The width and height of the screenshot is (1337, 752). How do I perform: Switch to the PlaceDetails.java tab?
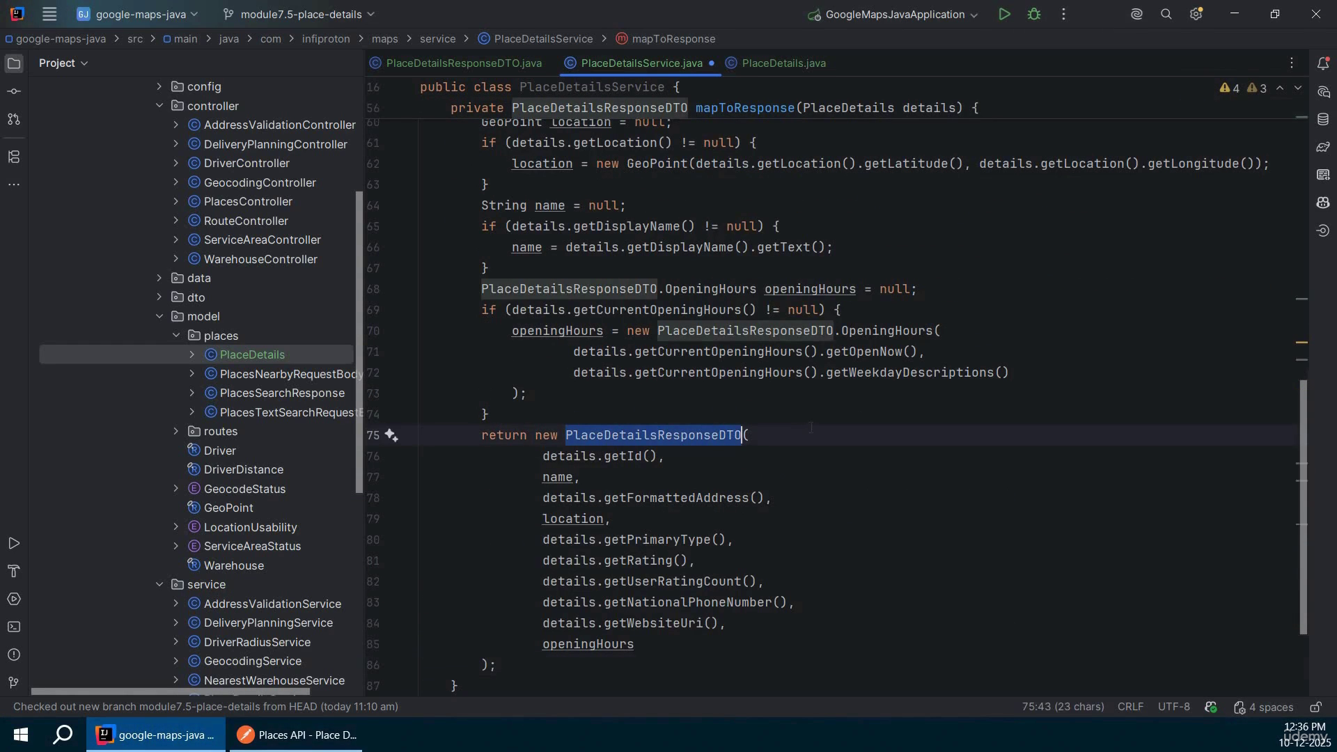pos(776,63)
